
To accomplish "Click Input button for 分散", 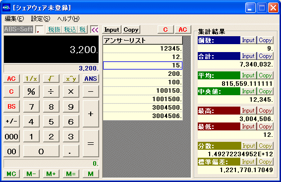I will click(249, 146).
